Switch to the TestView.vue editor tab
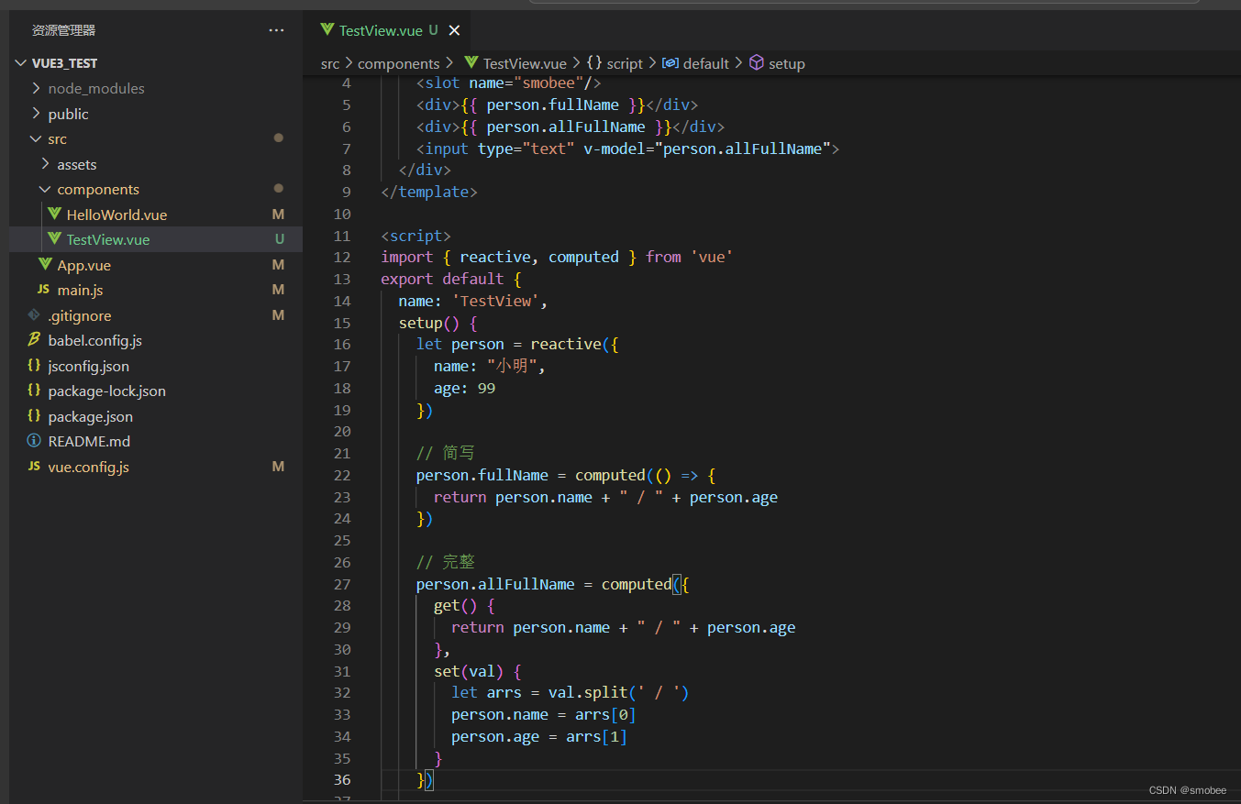Screen dimensions: 1241x804 386,30
